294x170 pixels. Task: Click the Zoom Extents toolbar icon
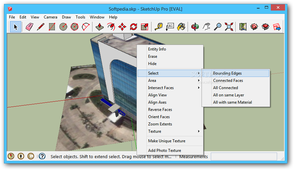(229, 27)
